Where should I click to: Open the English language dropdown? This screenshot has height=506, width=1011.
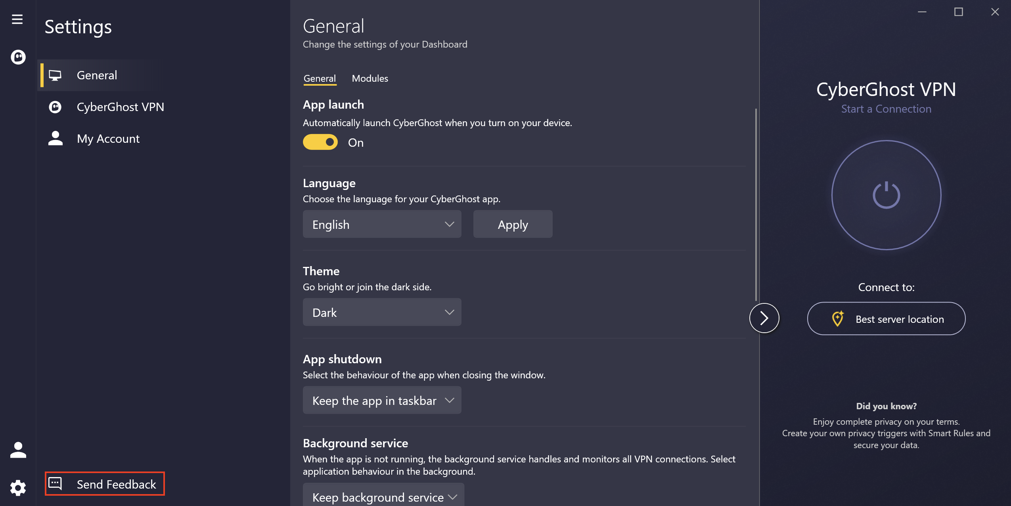coord(382,224)
